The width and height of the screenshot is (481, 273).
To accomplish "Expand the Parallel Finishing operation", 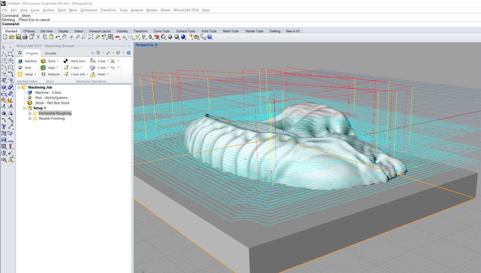I will click(30, 119).
